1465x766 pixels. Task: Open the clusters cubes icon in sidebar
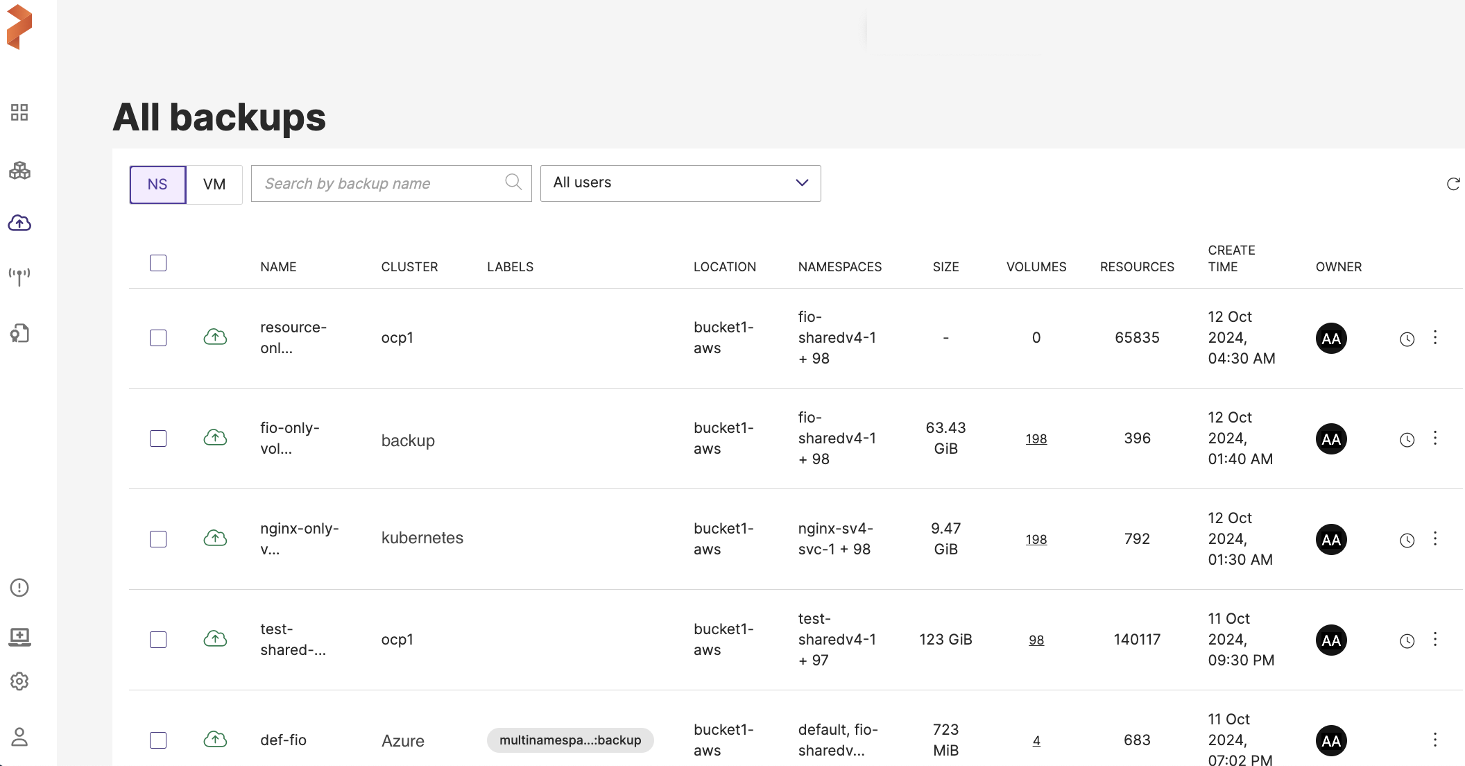pos(19,171)
